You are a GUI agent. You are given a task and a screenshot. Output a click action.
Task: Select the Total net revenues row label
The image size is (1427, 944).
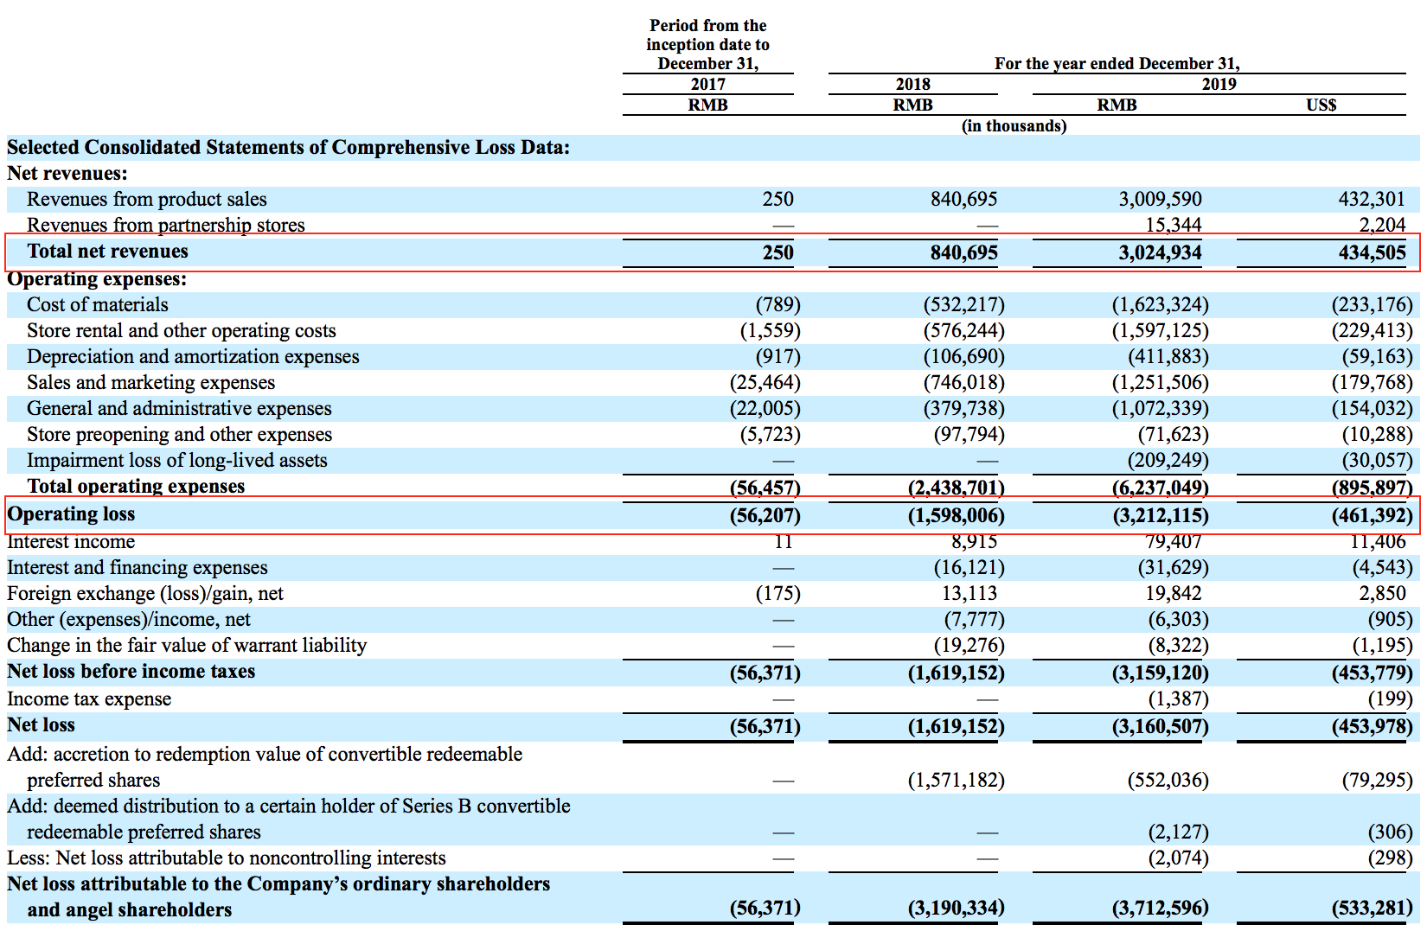pyautogui.click(x=106, y=251)
